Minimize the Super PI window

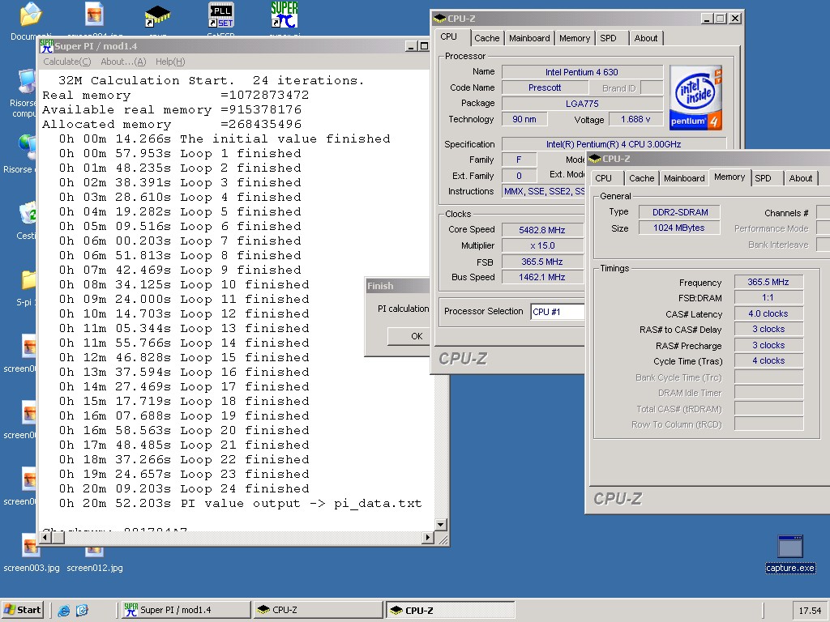point(411,46)
